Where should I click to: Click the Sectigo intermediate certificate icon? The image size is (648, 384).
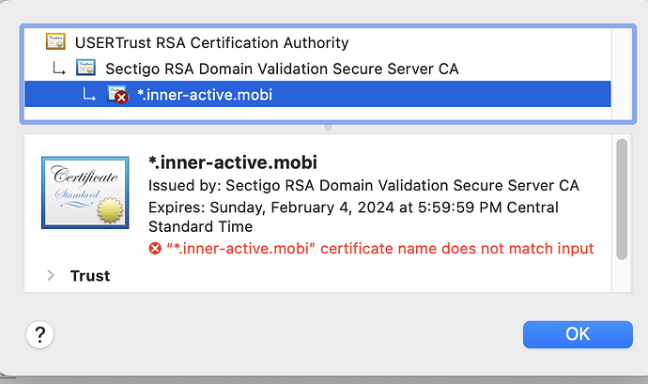pos(86,69)
